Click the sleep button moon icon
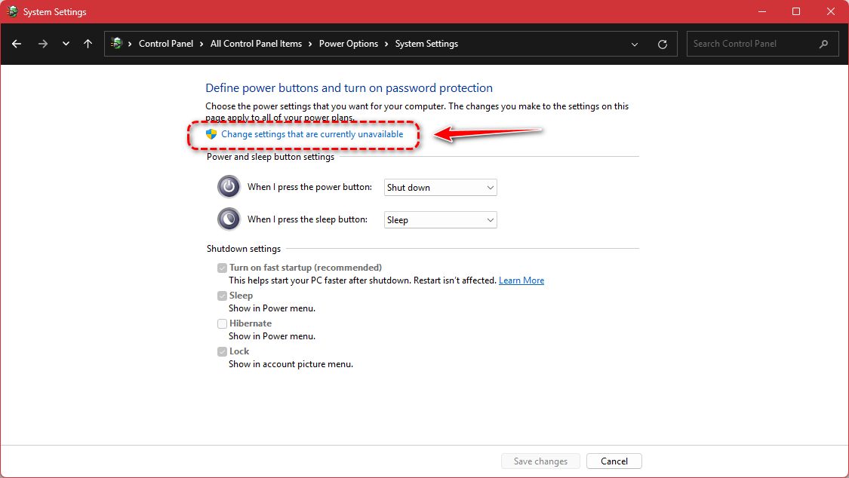This screenshot has height=478, width=849. (x=229, y=219)
